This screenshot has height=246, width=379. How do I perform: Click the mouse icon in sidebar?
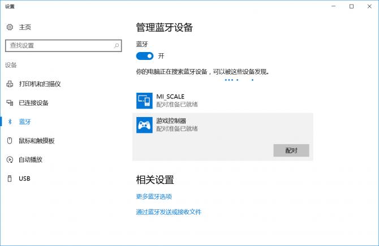pos(10,141)
